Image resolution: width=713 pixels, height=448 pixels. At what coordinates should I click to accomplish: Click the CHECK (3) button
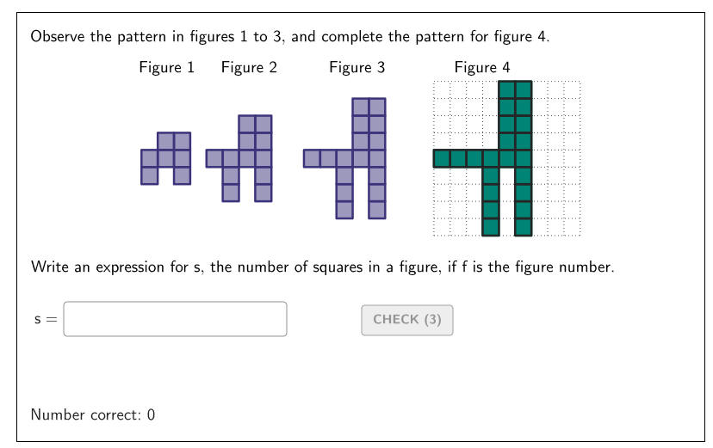[407, 320]
